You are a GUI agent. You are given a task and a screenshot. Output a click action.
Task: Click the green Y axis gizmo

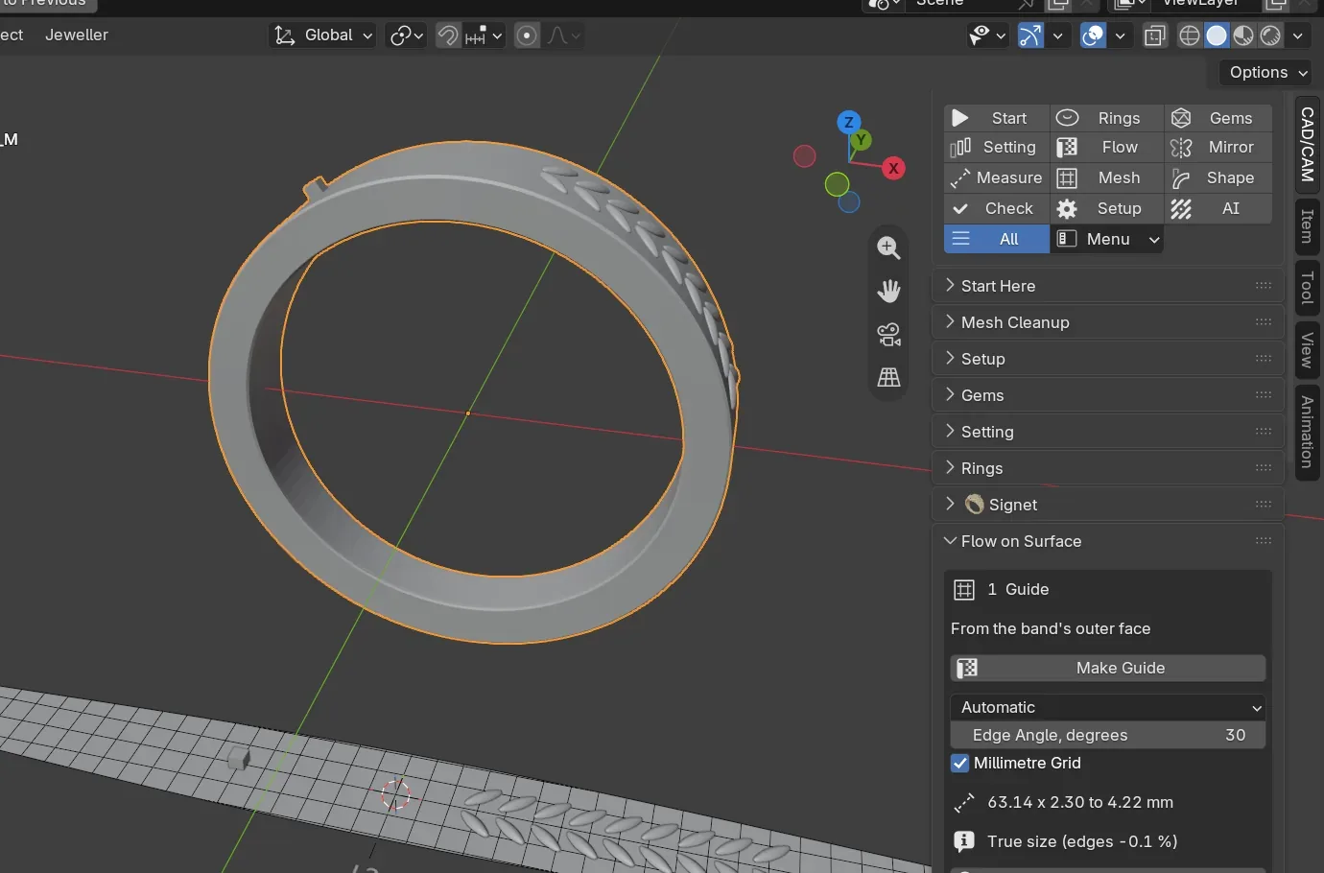click(862, 140)
